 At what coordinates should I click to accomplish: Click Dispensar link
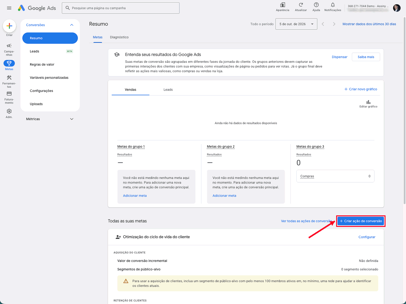(339, 57)
